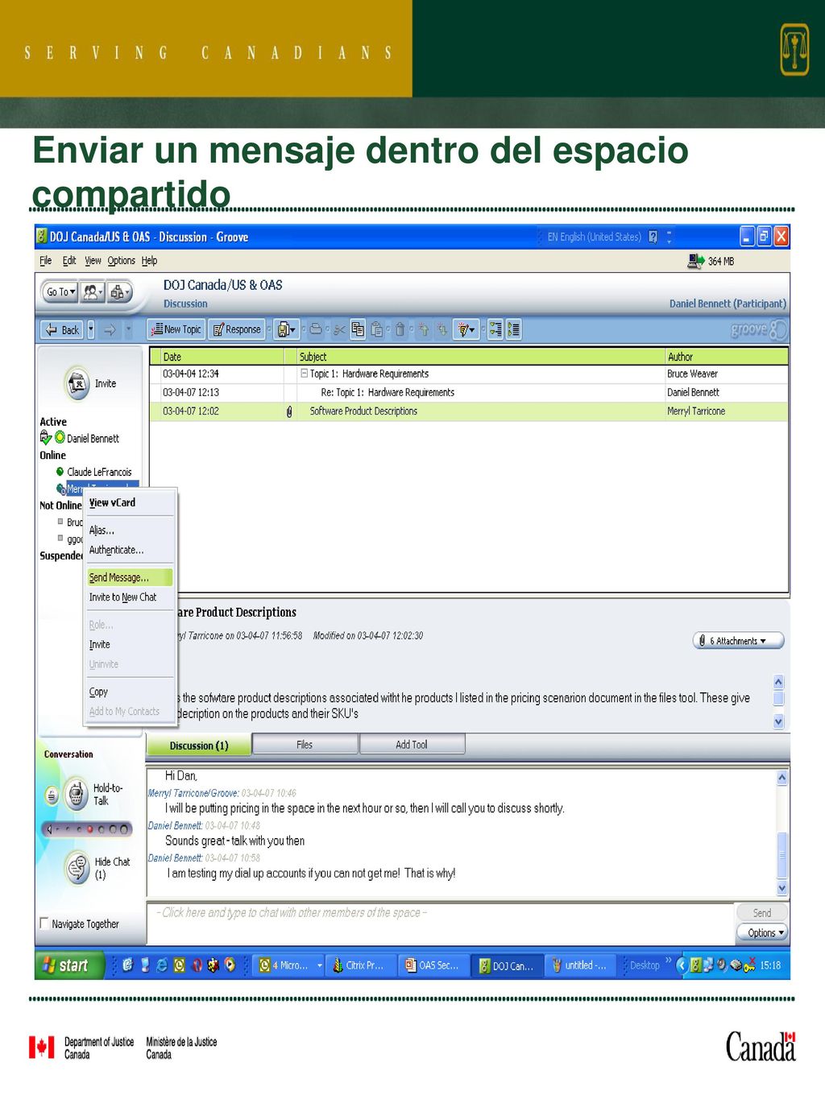Open the Options menu
825x1099 pixels.
coord(122,261)
